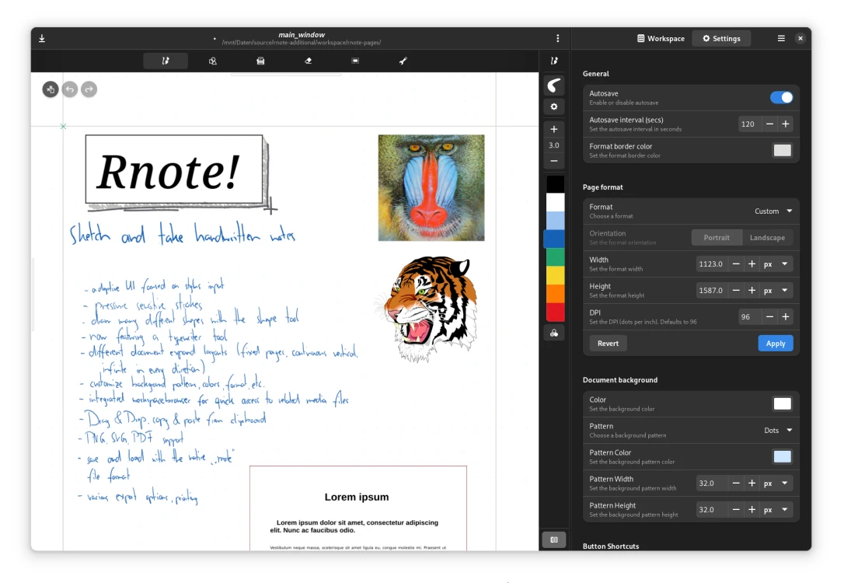Screen dimensions: 844x583
Task: Click the Revert button
Action: (608, 344)
